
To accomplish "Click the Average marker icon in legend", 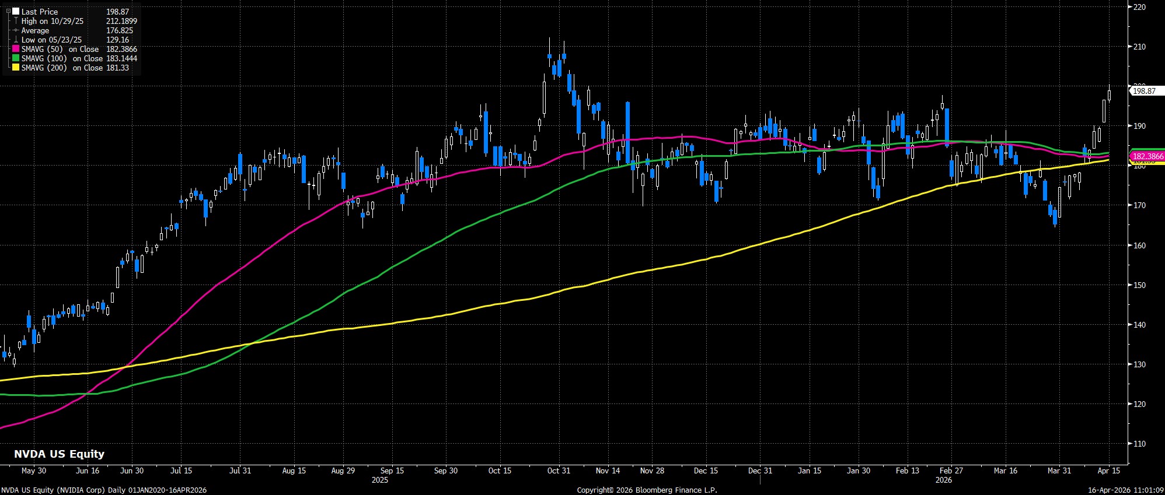I will click(x=16, y=30).
